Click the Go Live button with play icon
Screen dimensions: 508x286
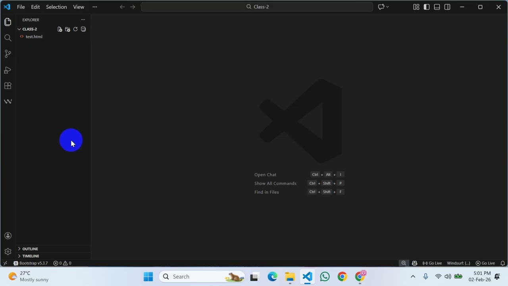(x=485, y=263)
